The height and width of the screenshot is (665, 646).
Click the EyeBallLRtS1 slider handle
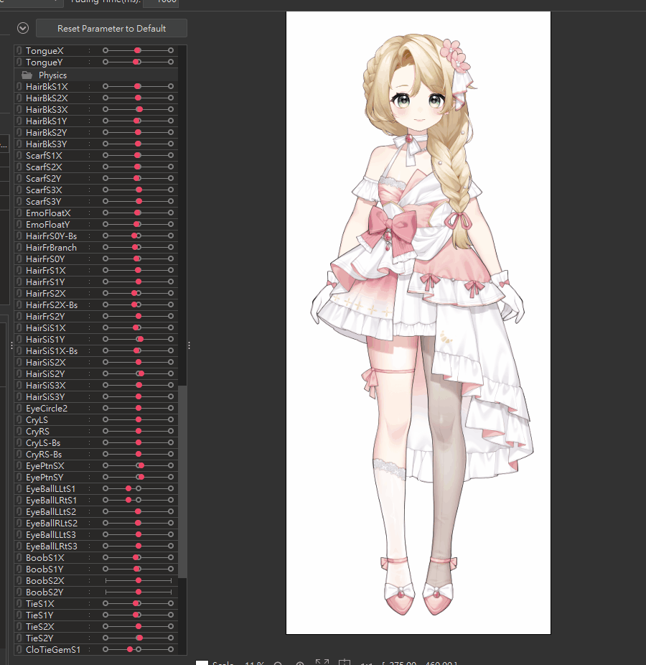[128, 500]
